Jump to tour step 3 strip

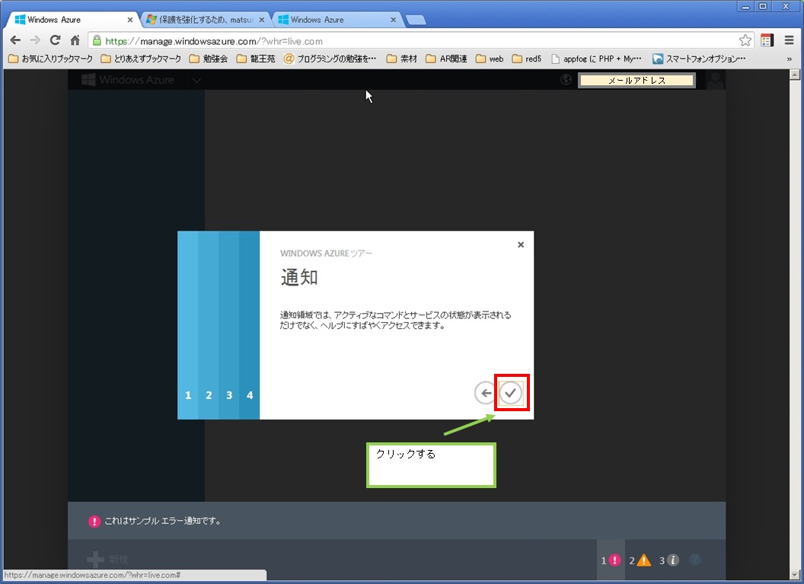(228, 325)
